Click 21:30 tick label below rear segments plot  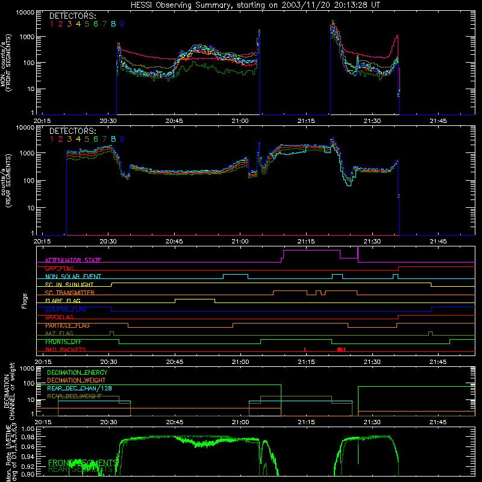[x=372, y=242]
